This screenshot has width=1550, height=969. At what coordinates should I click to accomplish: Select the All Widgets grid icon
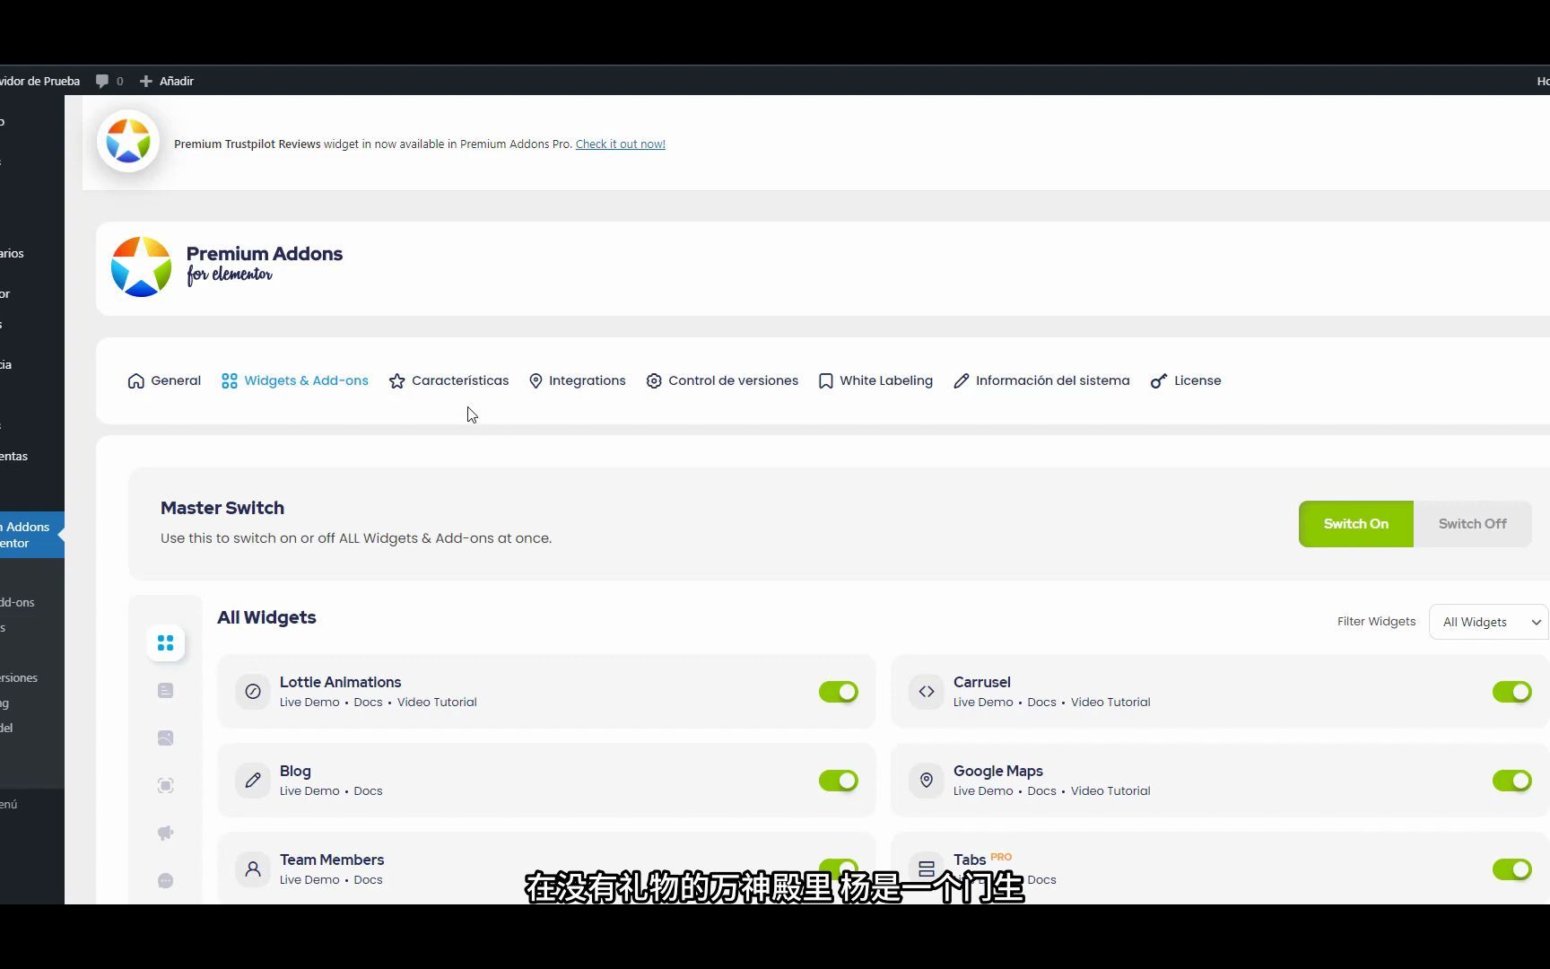pyautogui.click(x=165, y=642)
